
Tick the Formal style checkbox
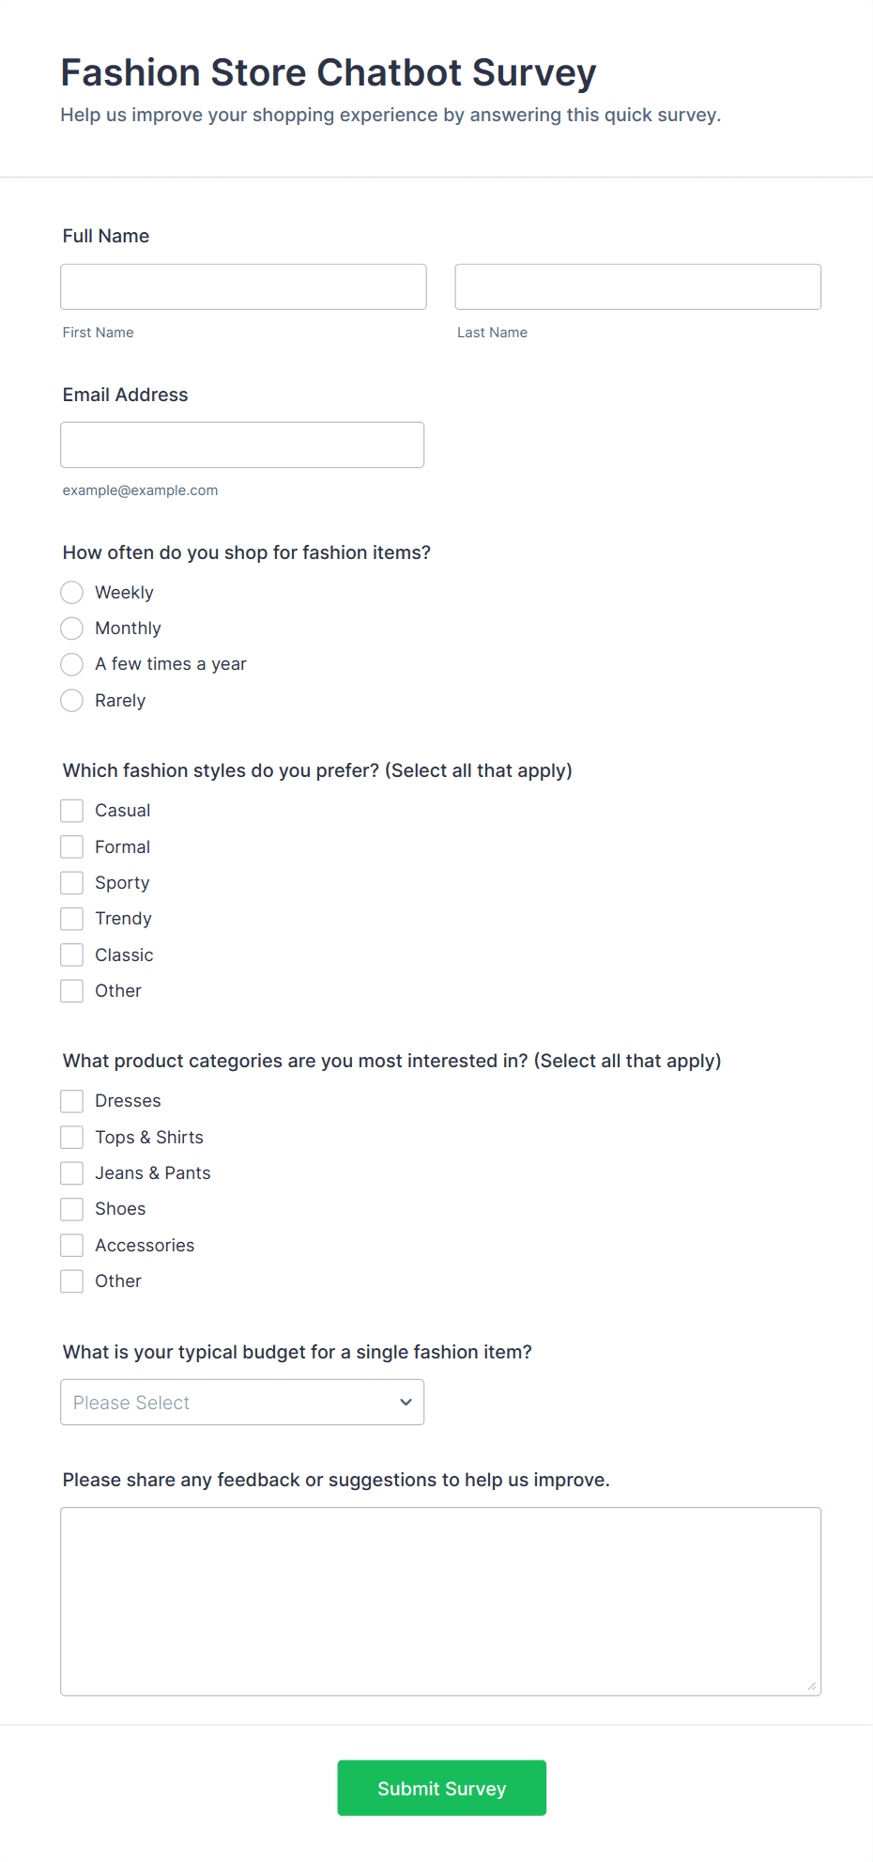(72, 846)
